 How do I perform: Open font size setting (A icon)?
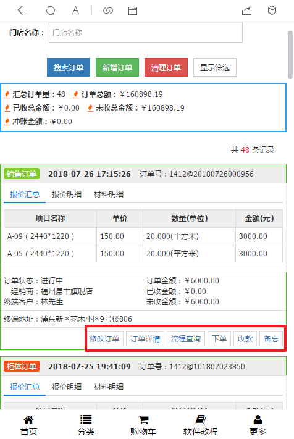75,10
